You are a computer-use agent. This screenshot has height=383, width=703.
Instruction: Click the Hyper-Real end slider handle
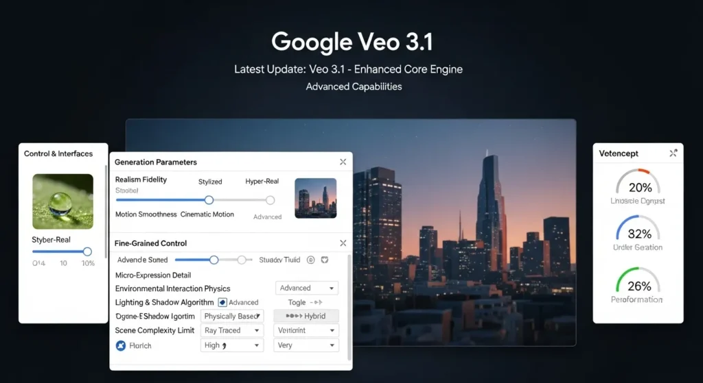pyautogui.click(x=270, y=200)
